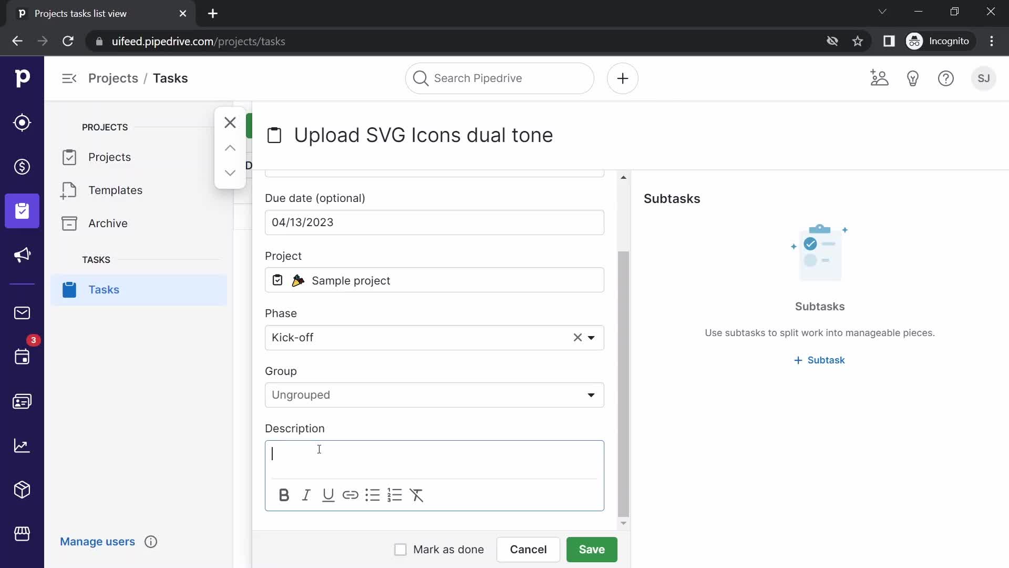The height and width of the screenshot is (568, 1009).
Task: Insert a hyperlink using link icon
Action: [351, 495]
